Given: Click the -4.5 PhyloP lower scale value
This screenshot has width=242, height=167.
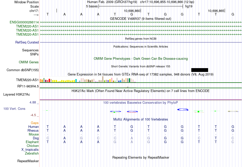Looking at the screenshot, I should (33, 115).
